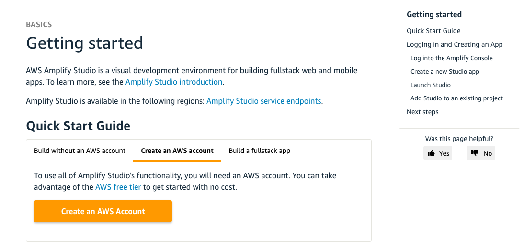Open the Launch Studio section link
The image size is (524, 250).
pos(430,85)
